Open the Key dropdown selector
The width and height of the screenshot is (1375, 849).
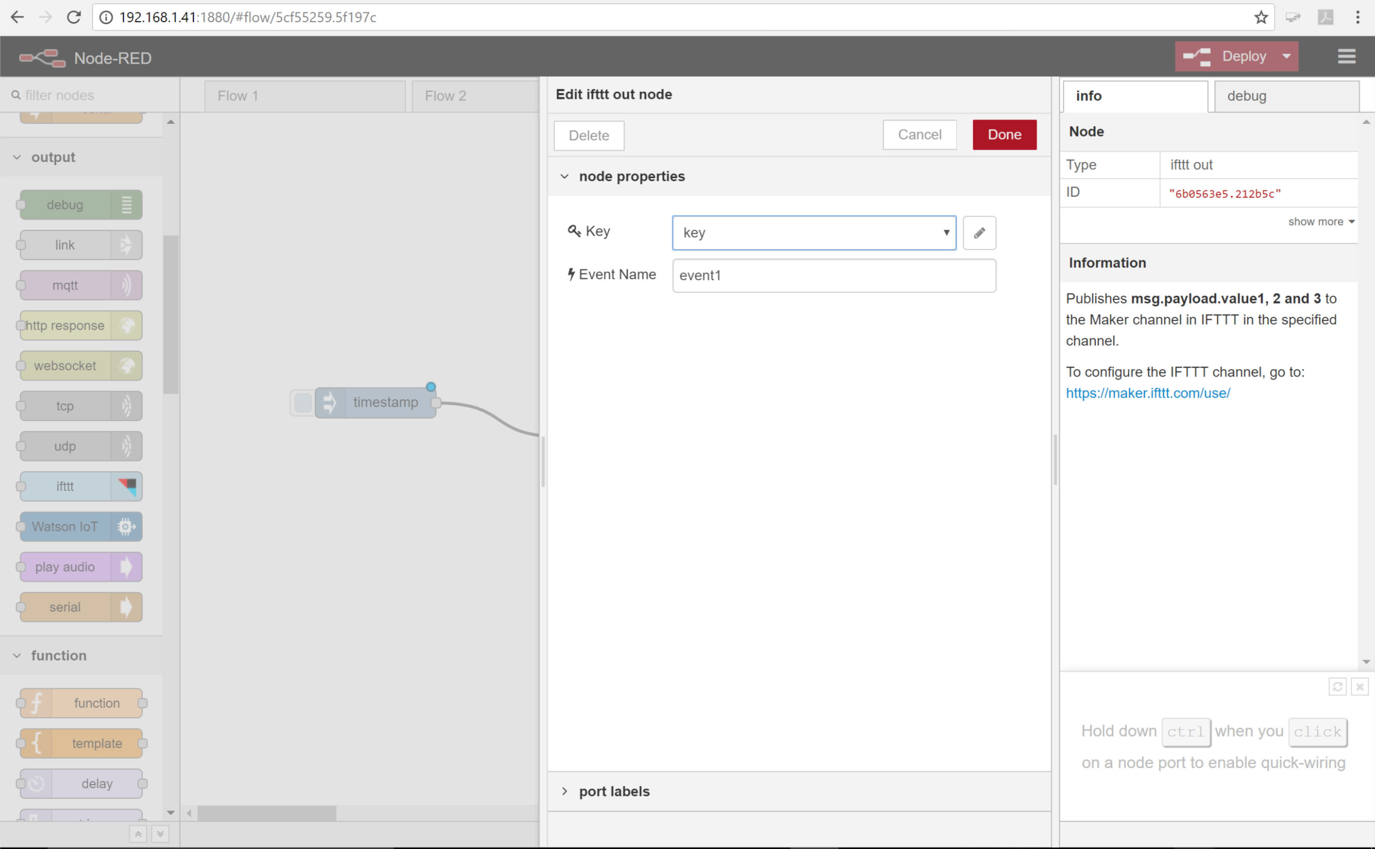pyautogui.click(x=814, y=233)
